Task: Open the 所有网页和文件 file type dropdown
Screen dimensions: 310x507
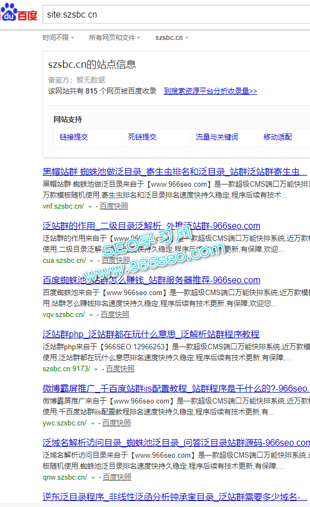Action: [115, 38]
